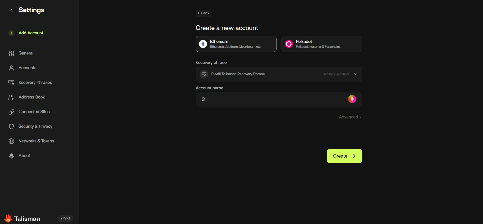The height and width of the screenshot is (224, 483).
Task: Click the Talisman wordmark text
Action: click(27, 219)
